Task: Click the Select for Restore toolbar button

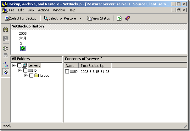Action: pos(60,18)
